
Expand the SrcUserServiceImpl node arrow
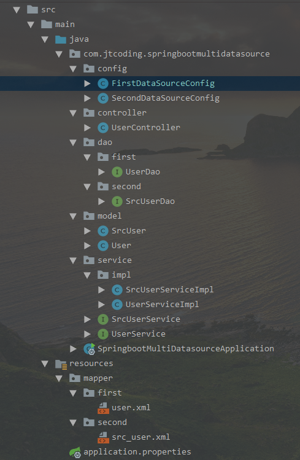(101, 290)
